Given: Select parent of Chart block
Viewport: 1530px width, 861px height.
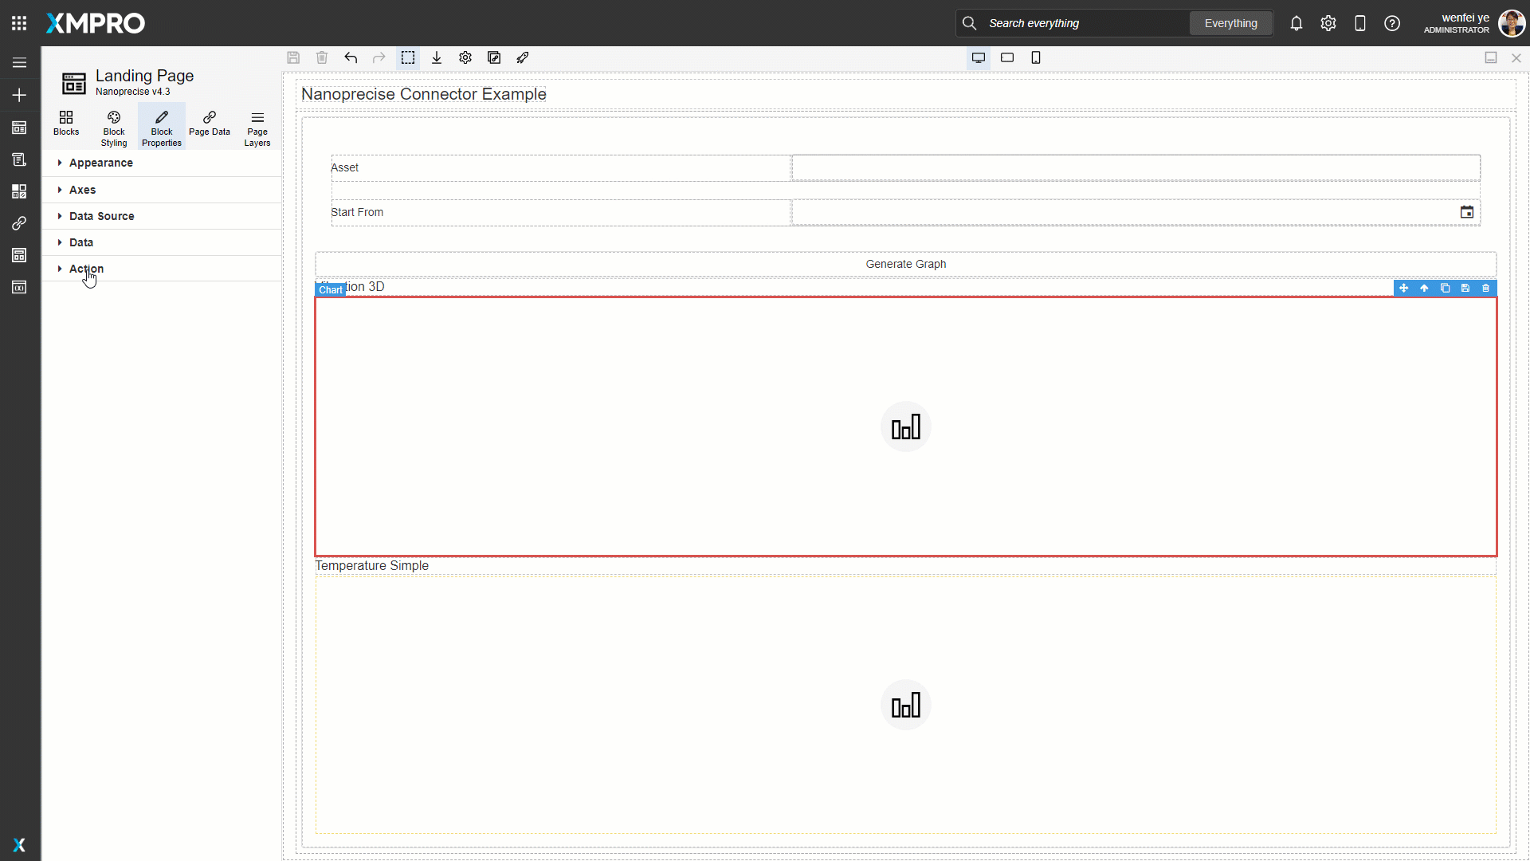Looking at the screenshot, I should (x=1424, y=288).
